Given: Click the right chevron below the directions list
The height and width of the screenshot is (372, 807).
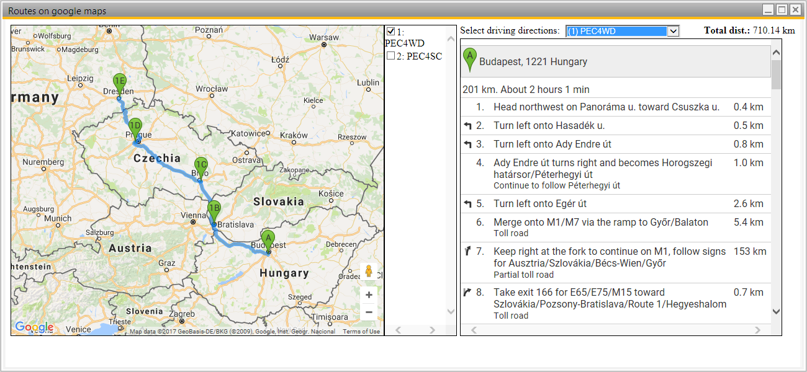Looking at the screenshot, I should 757,330.
